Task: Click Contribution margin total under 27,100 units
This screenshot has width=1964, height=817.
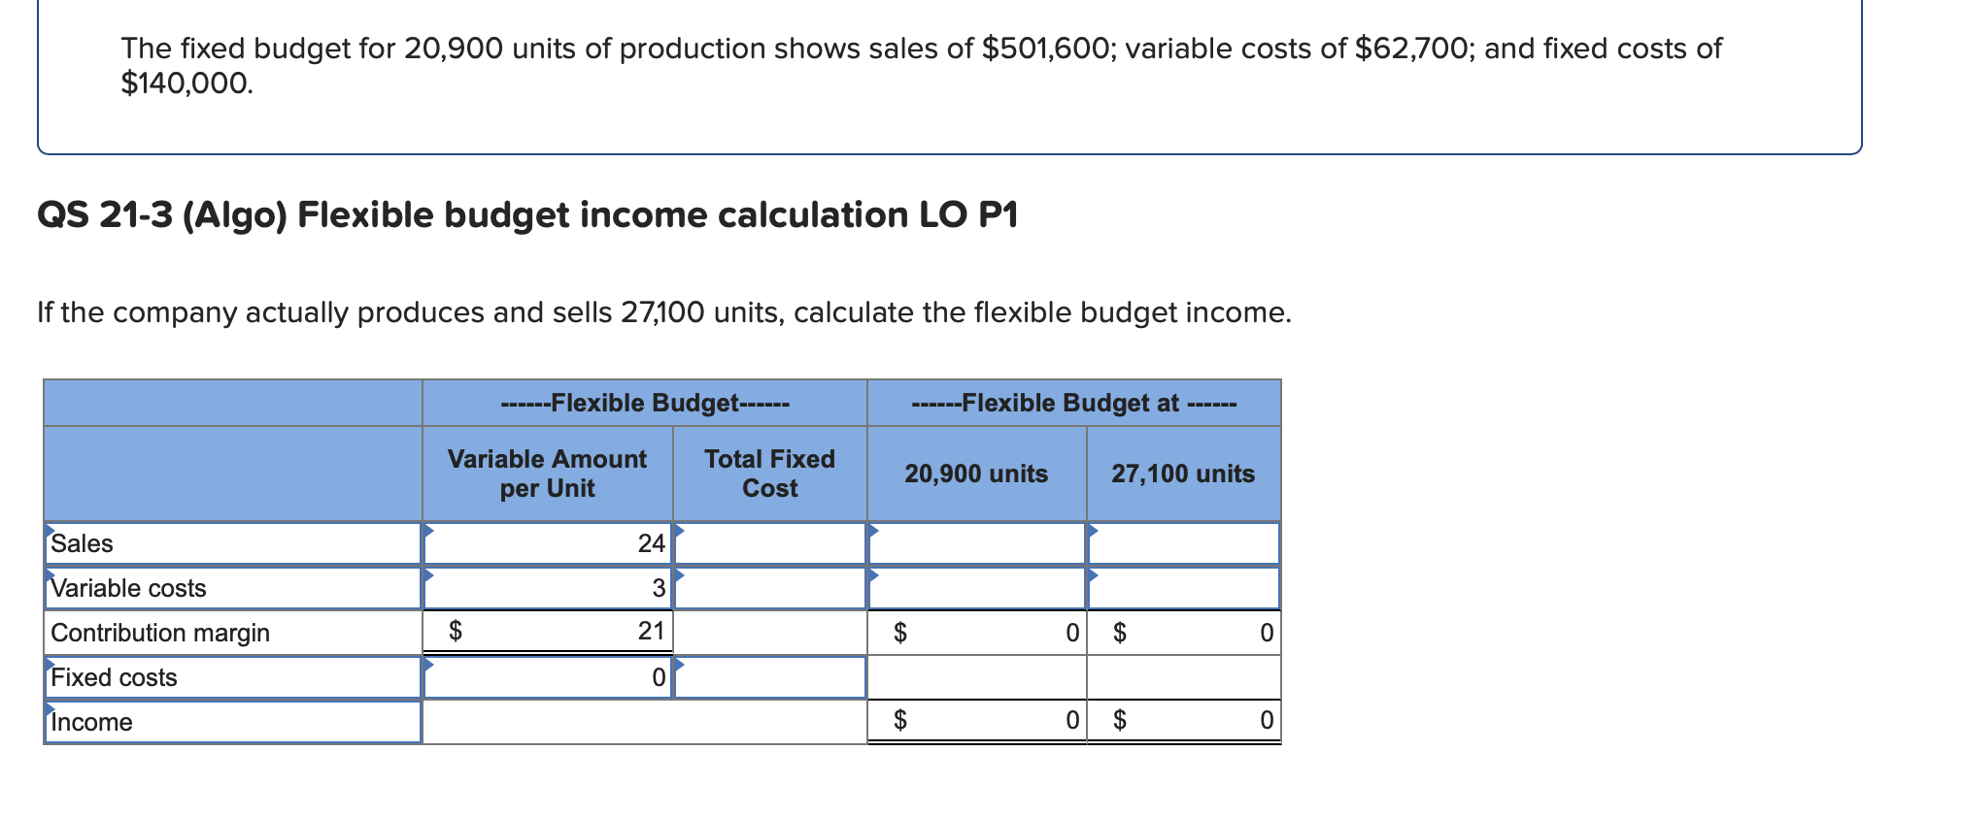Action: 1184,633
